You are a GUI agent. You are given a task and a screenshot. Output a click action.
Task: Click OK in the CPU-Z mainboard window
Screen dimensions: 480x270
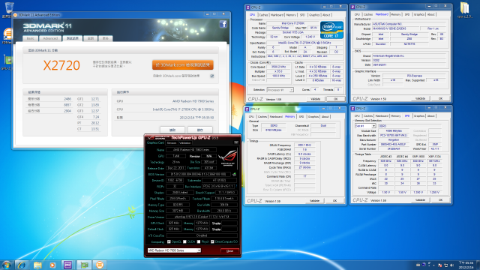(x=440, y=98)
